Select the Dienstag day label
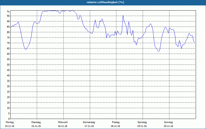 36,122
